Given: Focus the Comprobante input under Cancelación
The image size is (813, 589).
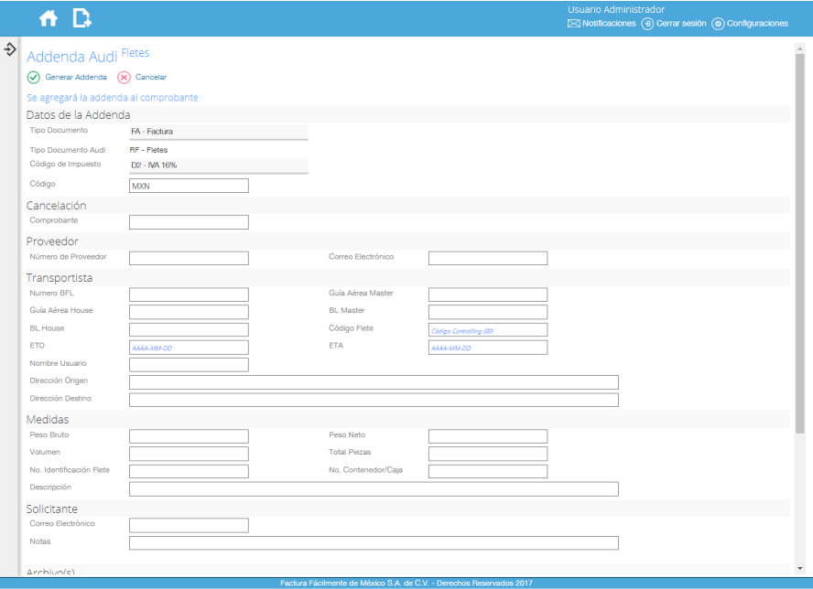Looking at the screenshot, I should [189, 222].
